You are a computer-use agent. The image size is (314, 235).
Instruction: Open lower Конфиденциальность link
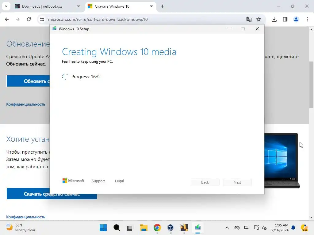pyautogui.click(x=26, y=217)
